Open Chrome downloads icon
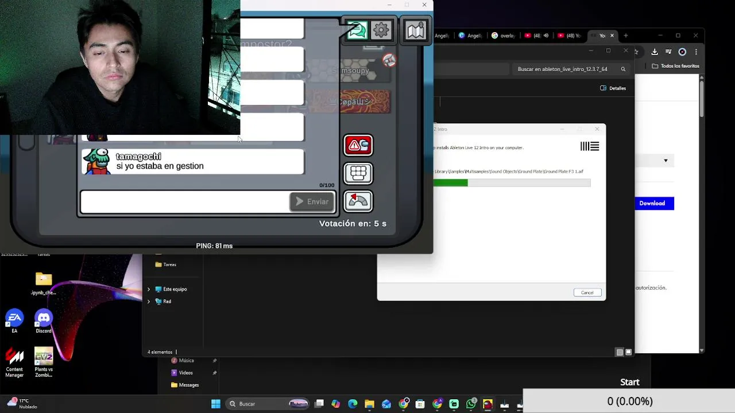The width and height of the screenshot is (735, 413). click(x=655, y=52)
